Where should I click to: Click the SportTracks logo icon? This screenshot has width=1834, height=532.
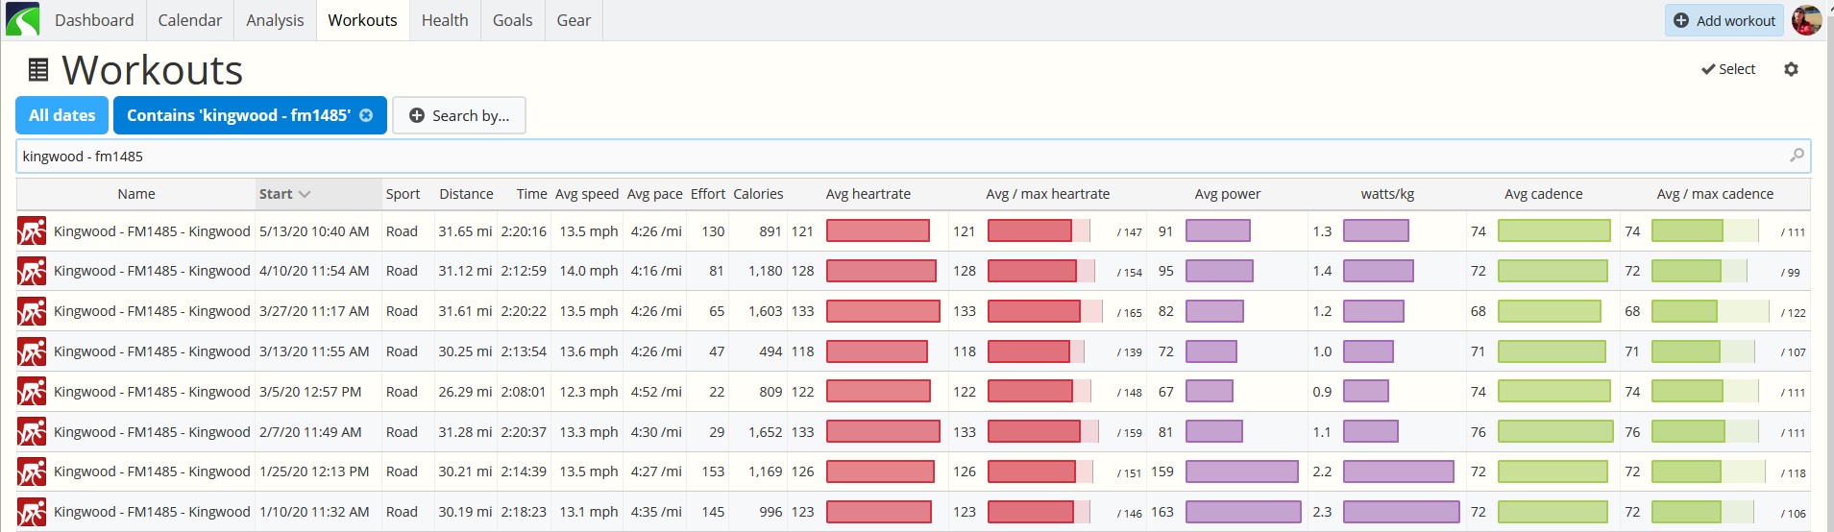tap(22, 19)
